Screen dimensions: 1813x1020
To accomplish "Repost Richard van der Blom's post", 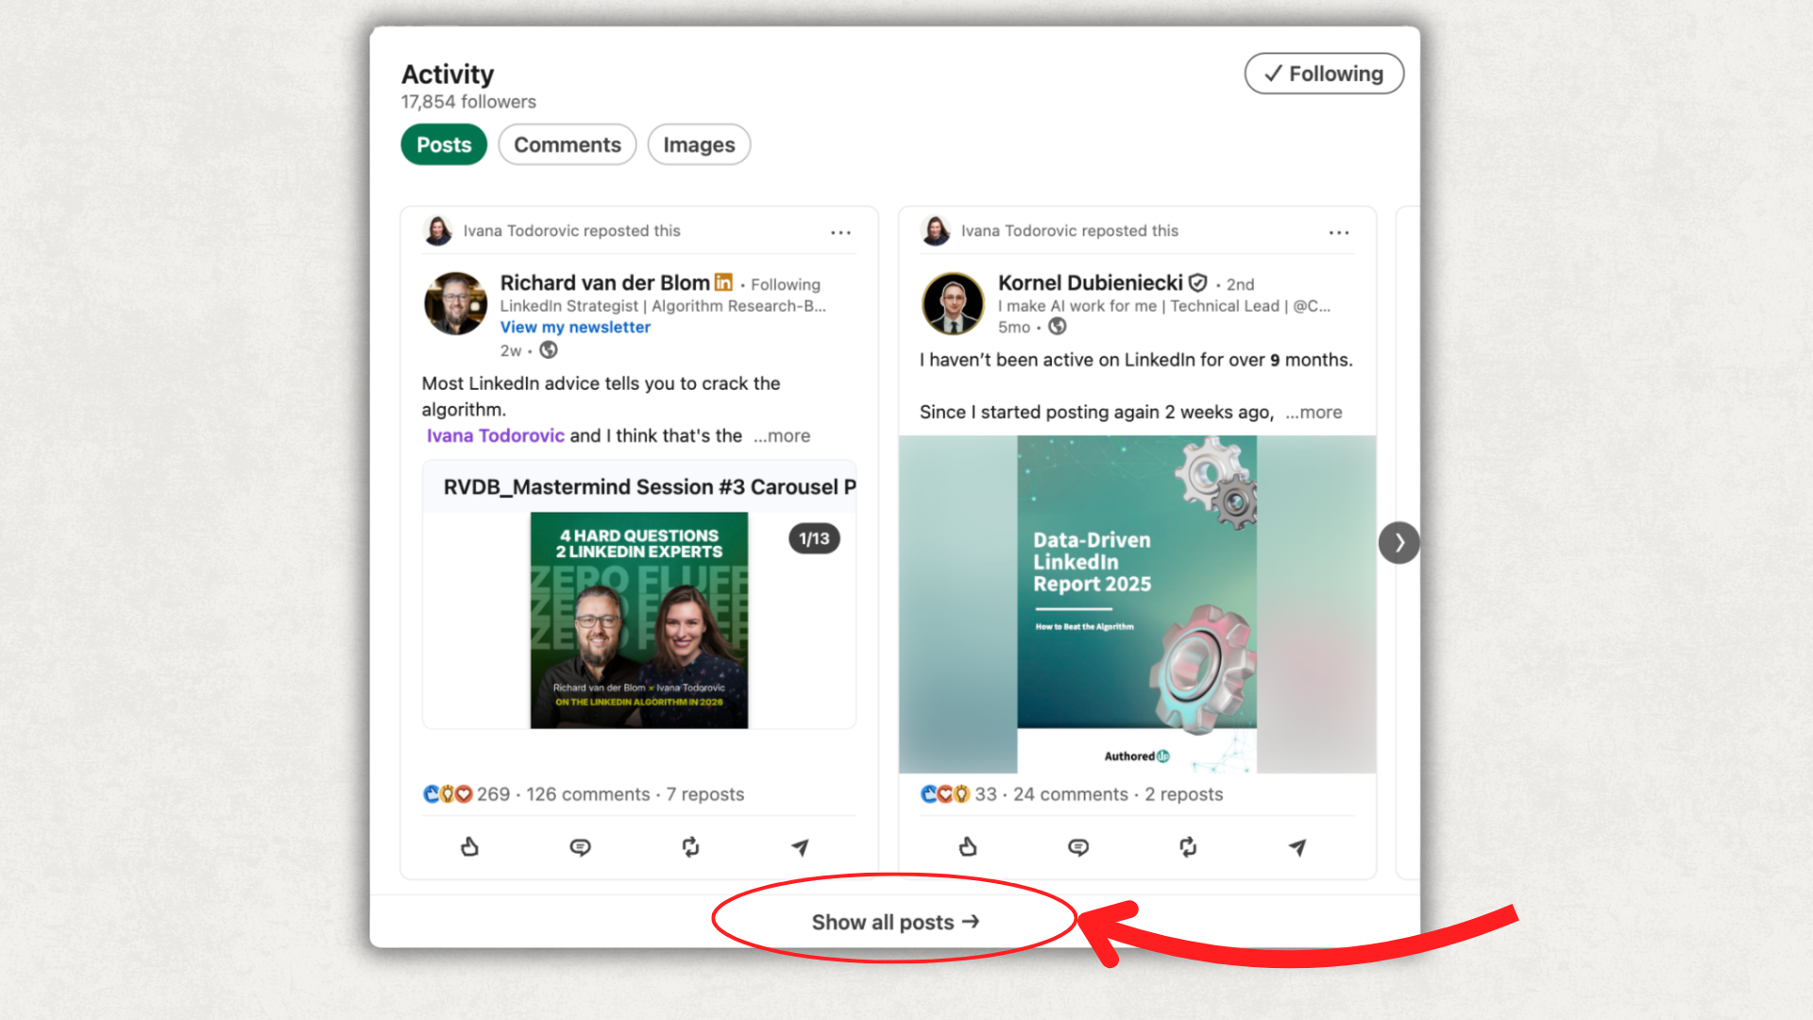I will click(690, 847).
